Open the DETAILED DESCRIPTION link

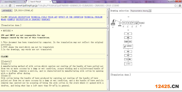coord(19,17)
